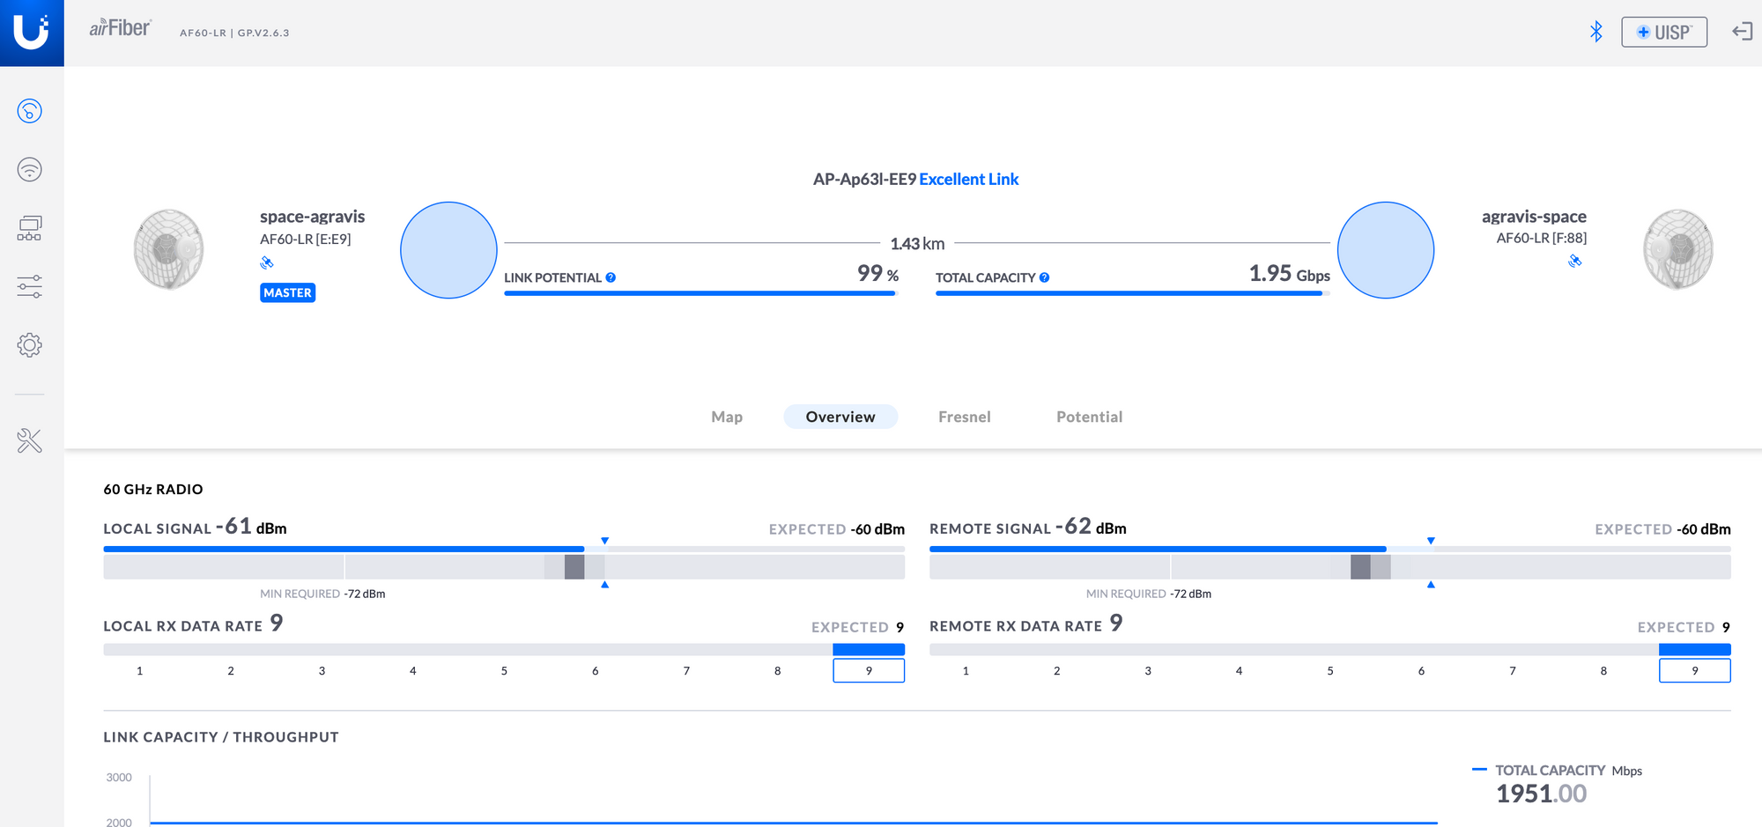This screenshot has width=1762, height=827.
Task: Click local RX data rate box 9
Action: point(869,670)
